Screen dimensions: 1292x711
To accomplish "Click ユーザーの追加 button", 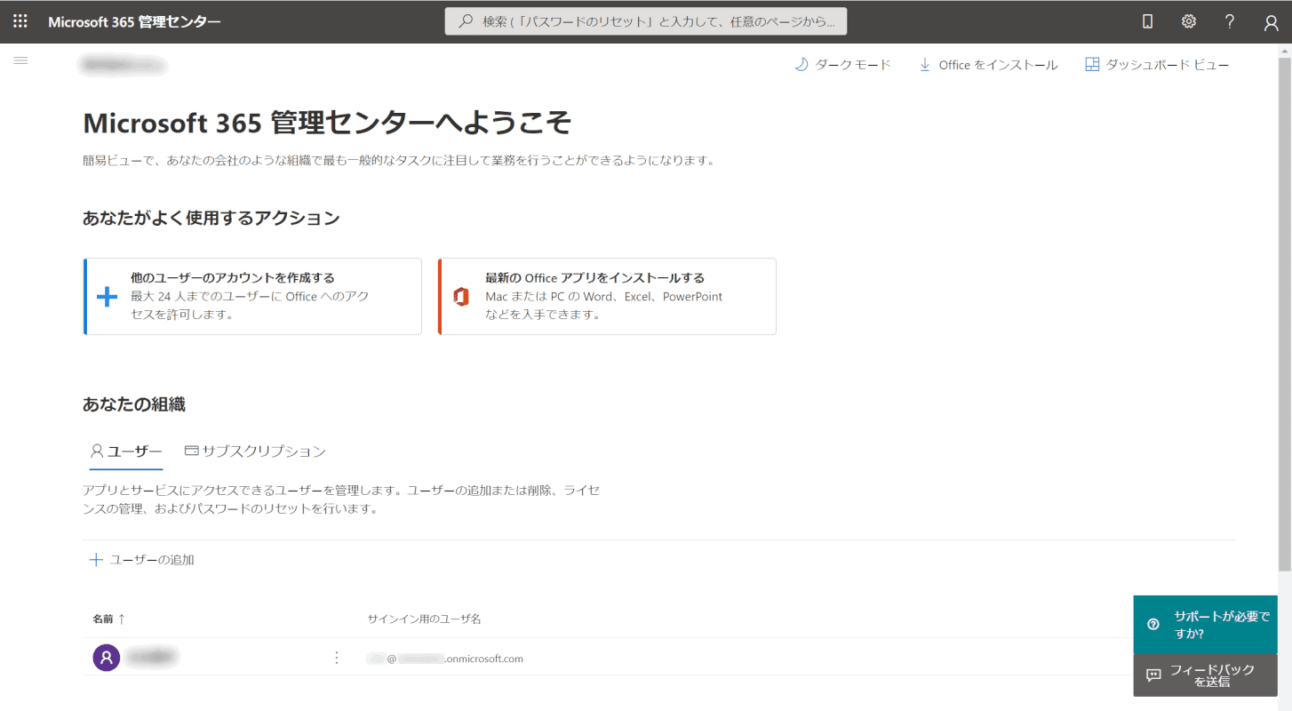I will point(142,560).
